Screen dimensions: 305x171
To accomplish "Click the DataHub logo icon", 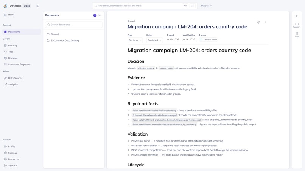I will [5, 6].
